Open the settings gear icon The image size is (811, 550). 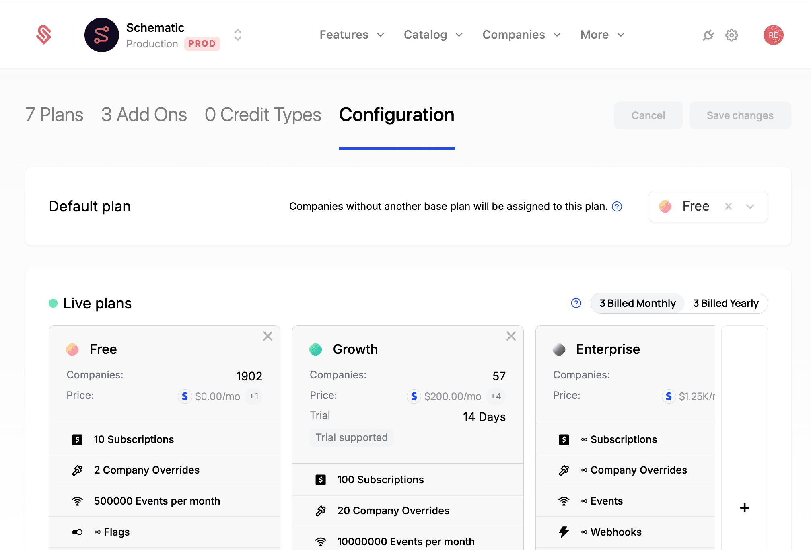731,35
